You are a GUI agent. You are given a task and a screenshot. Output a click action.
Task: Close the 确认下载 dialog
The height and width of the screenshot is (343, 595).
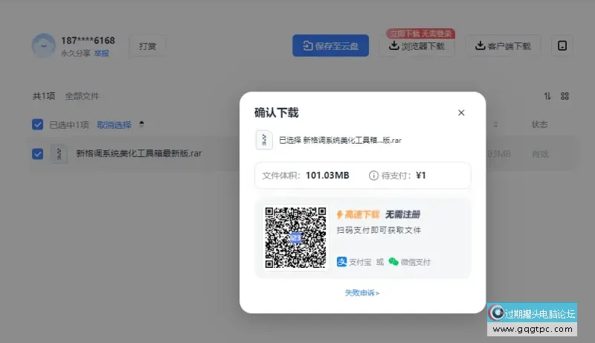(461, 112)
